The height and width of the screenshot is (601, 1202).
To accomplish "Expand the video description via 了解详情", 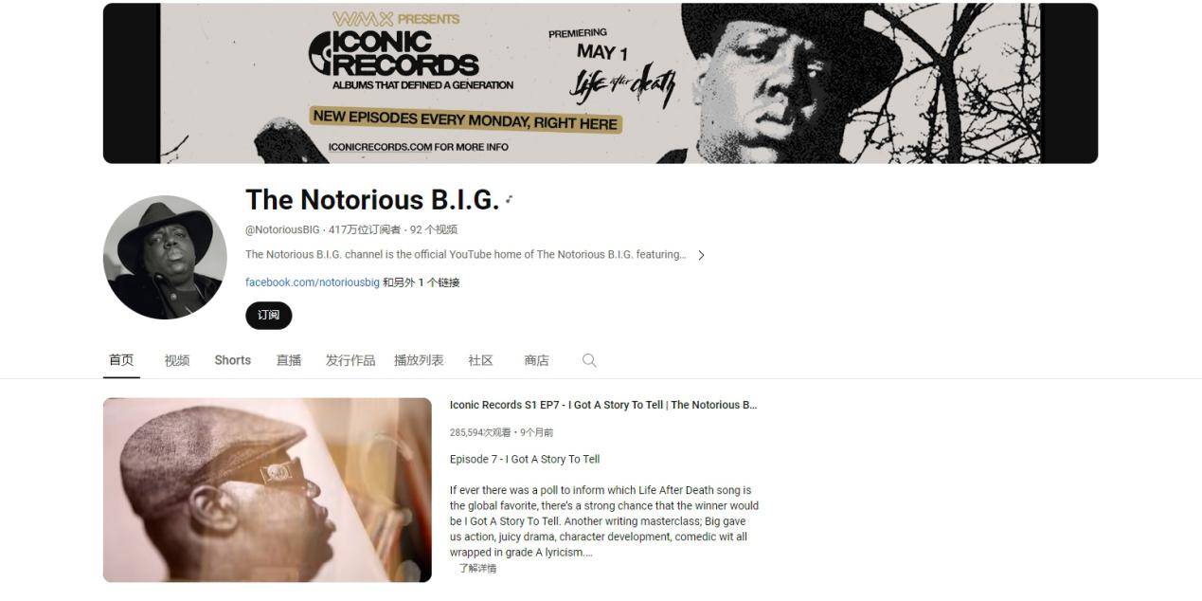I will click(x=477, y=568).
